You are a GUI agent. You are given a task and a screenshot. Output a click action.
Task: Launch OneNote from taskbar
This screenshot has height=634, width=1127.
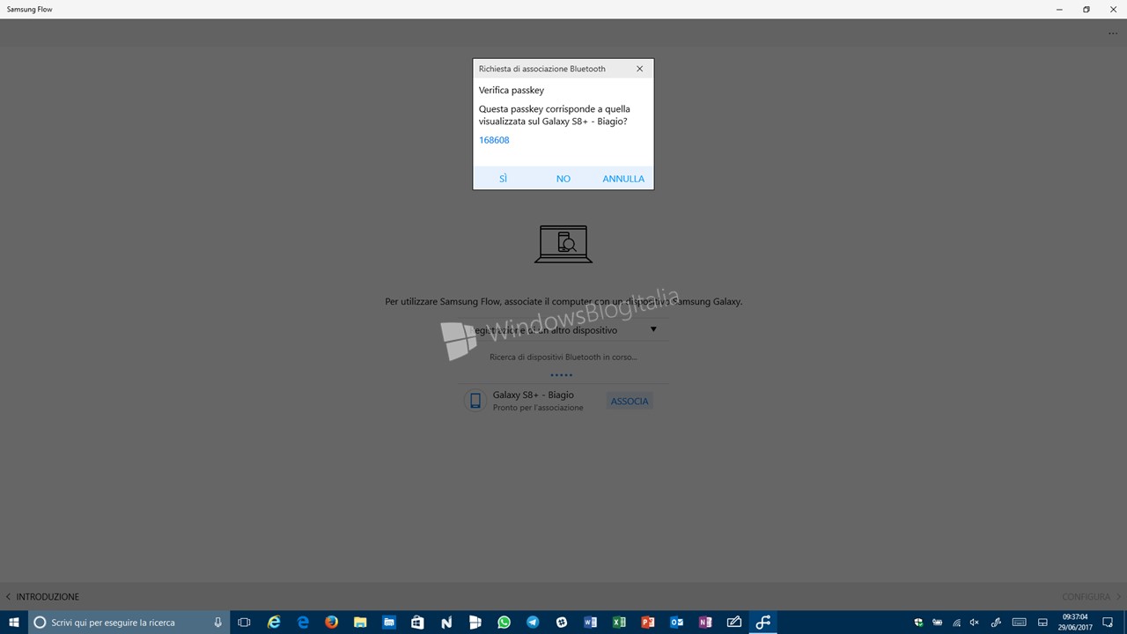(x=705, y=623)
